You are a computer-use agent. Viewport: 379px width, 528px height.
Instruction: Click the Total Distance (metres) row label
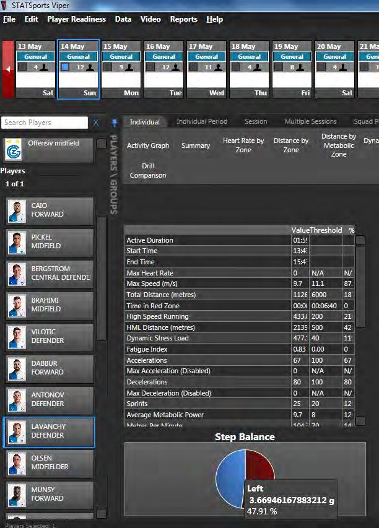[x=161, y=295]
